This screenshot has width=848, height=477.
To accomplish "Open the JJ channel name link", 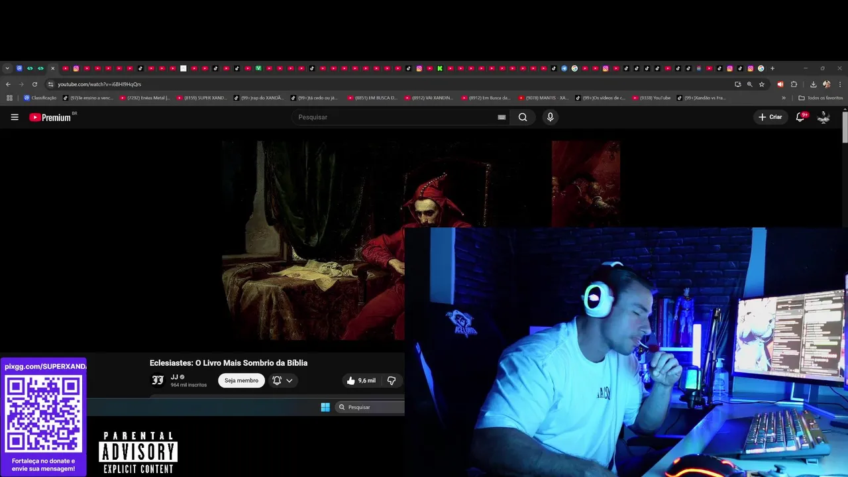I will [174, 377].
